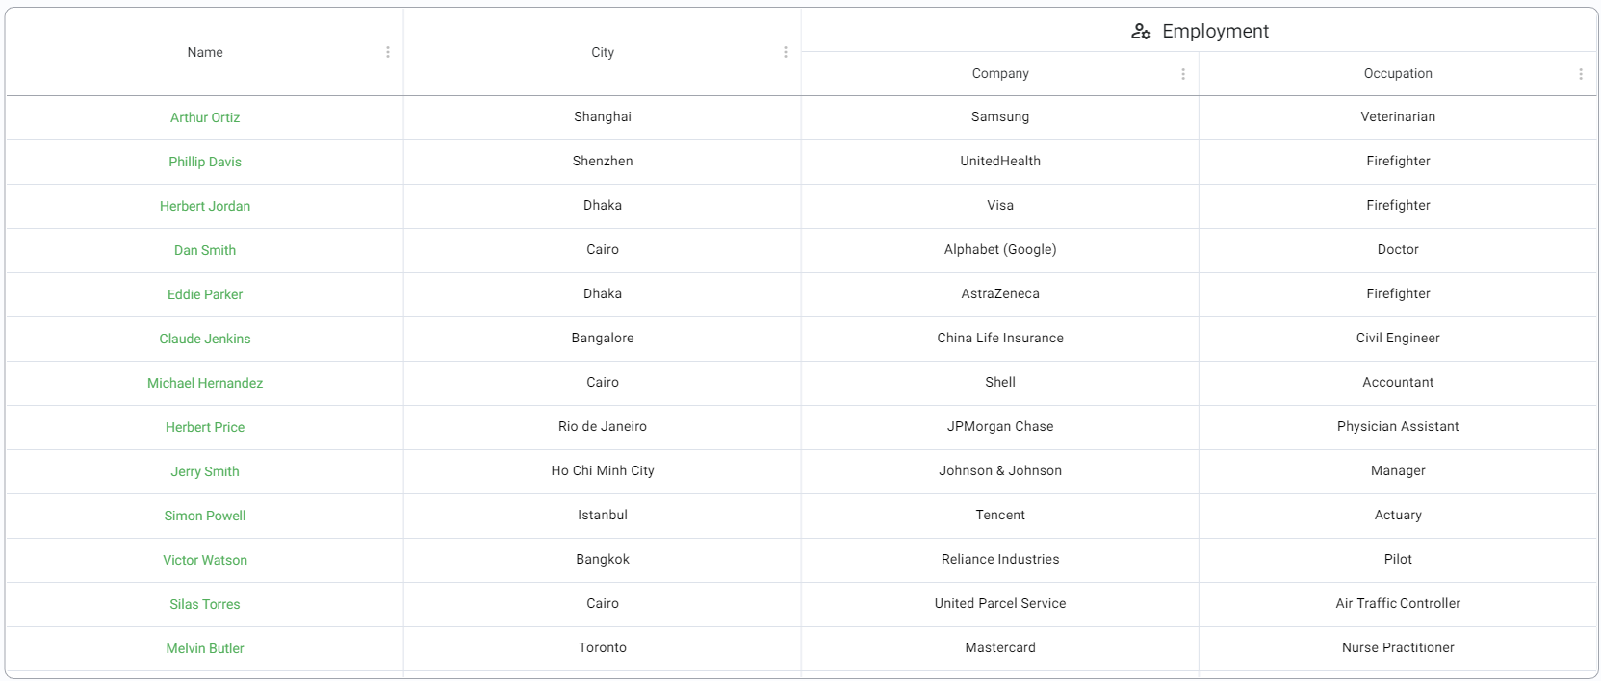Screen dimensions: 1601x681
Task: Follow the Simon Powell name link
Action: point(205,516)
